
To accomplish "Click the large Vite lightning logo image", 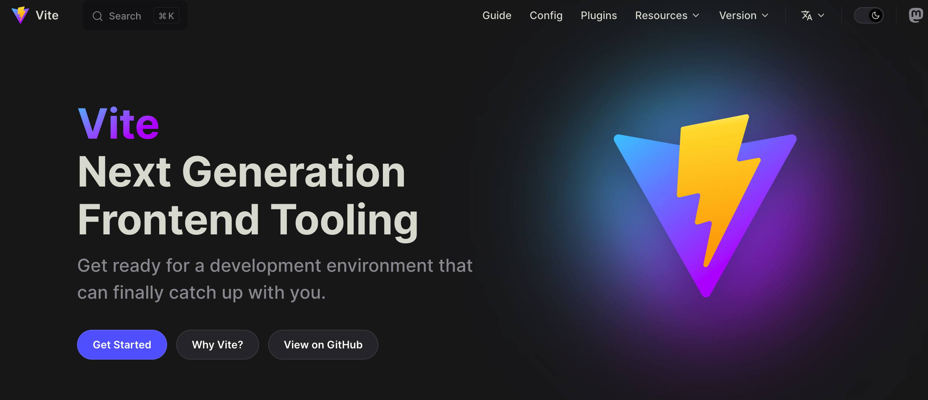I will point(705,206).
